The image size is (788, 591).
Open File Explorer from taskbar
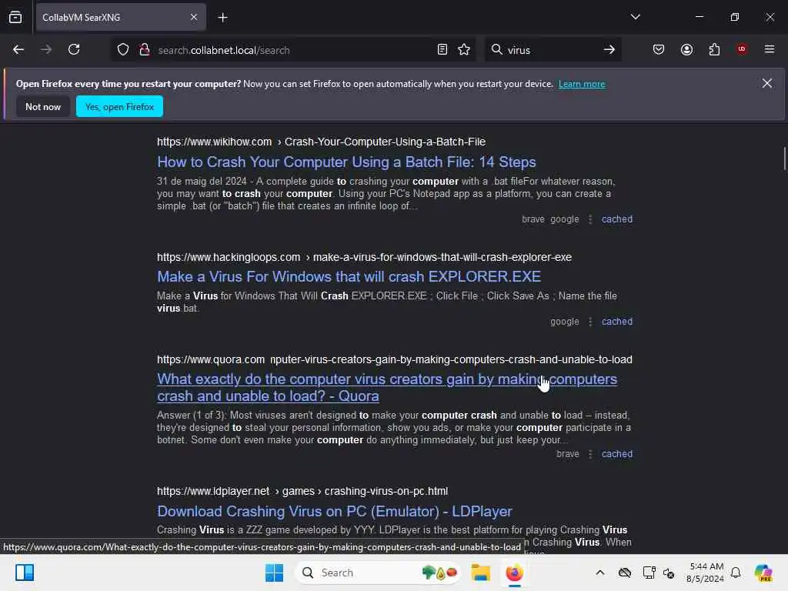tap(480, 573)
